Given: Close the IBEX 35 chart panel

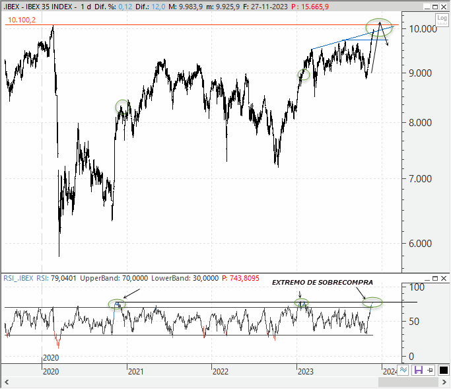Looking at the screenshot, I should [x=444, y=7].
